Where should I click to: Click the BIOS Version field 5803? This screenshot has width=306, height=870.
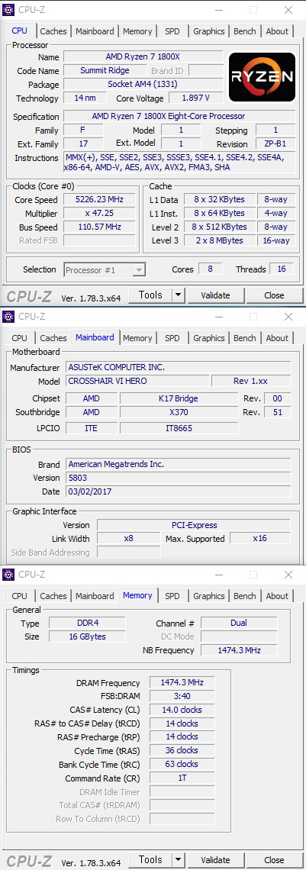coord(177,478)
